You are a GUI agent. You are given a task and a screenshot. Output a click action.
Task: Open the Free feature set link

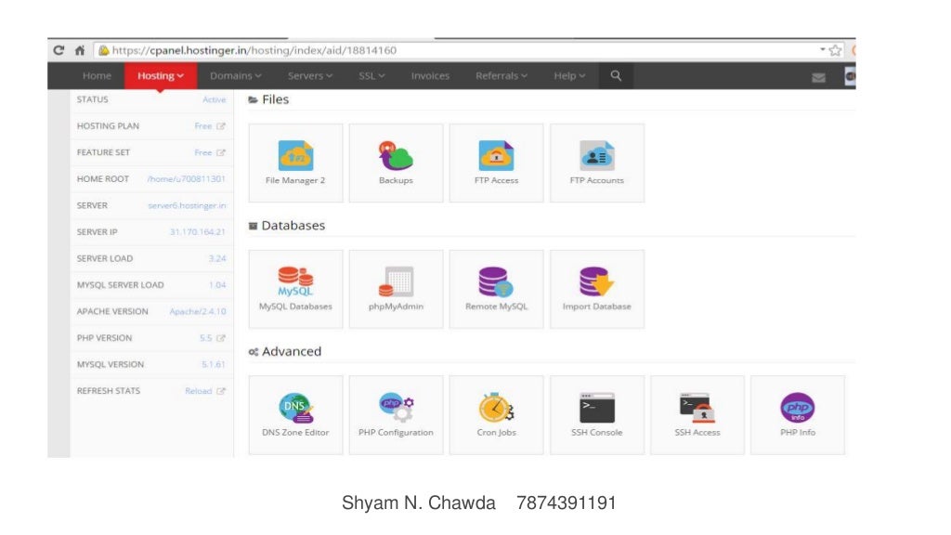(203, 153)
